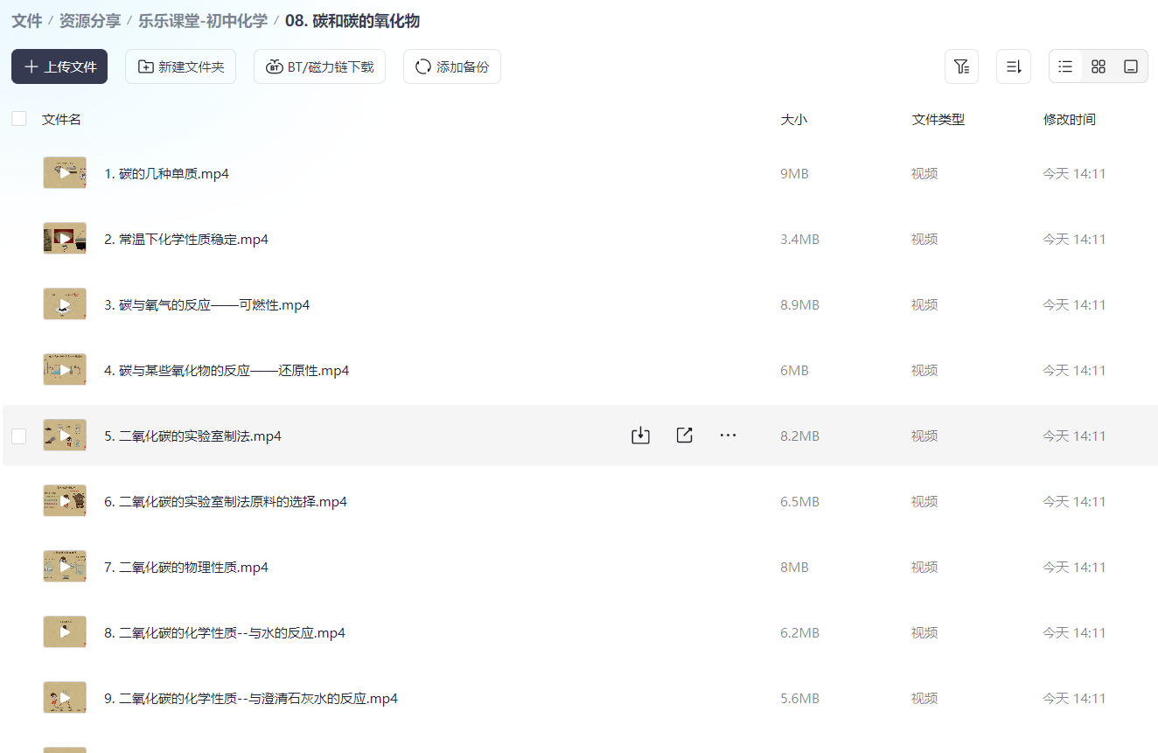Start a BT/磁力链下载 task
Viewport: 1158px width, 753px height.
pyautogui.click(x=319, y=66)
